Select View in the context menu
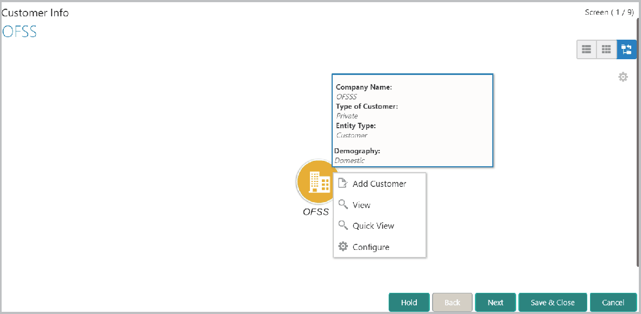 380,205
